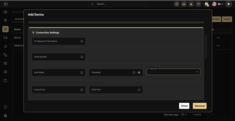This screenshot has width=235, height=121.
Task: Open the map icon in sidebar
Action: pos(5,63)
